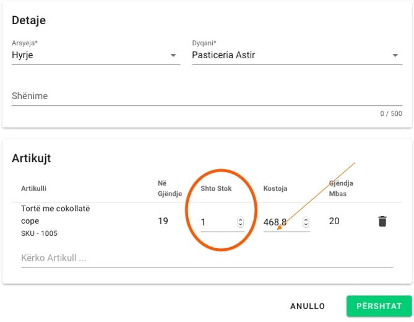Click the Shto Stok quantity input

(x=217, y=222)
